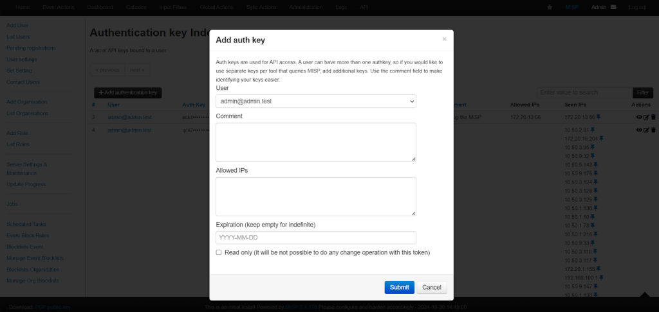Edit auth key 4 with the pencil icon
This screenshot has height=312, width=659.
coord(646,130)
